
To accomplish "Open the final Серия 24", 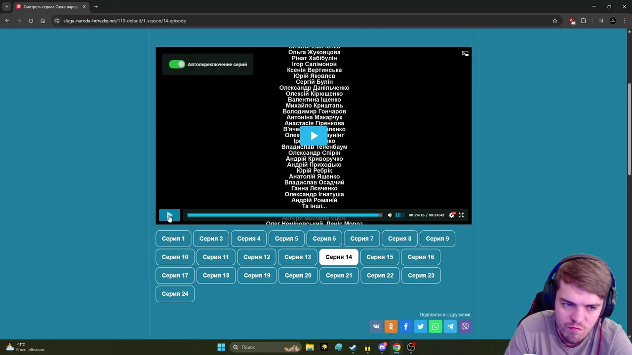I will [x=175, y=294].
